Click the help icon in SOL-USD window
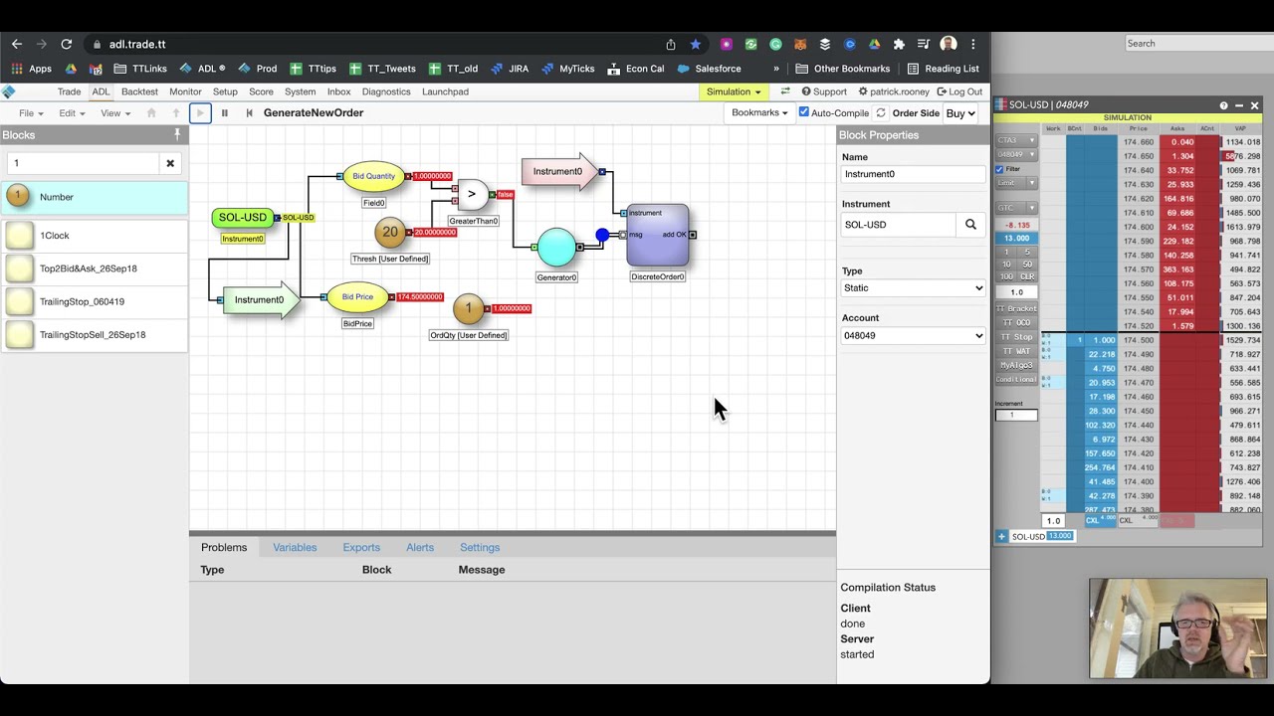Image resolution: width=1274 pixels, height=716 pixels. [x=1223, y=105]
